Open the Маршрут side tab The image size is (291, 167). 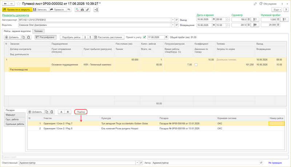click(15, 115)
